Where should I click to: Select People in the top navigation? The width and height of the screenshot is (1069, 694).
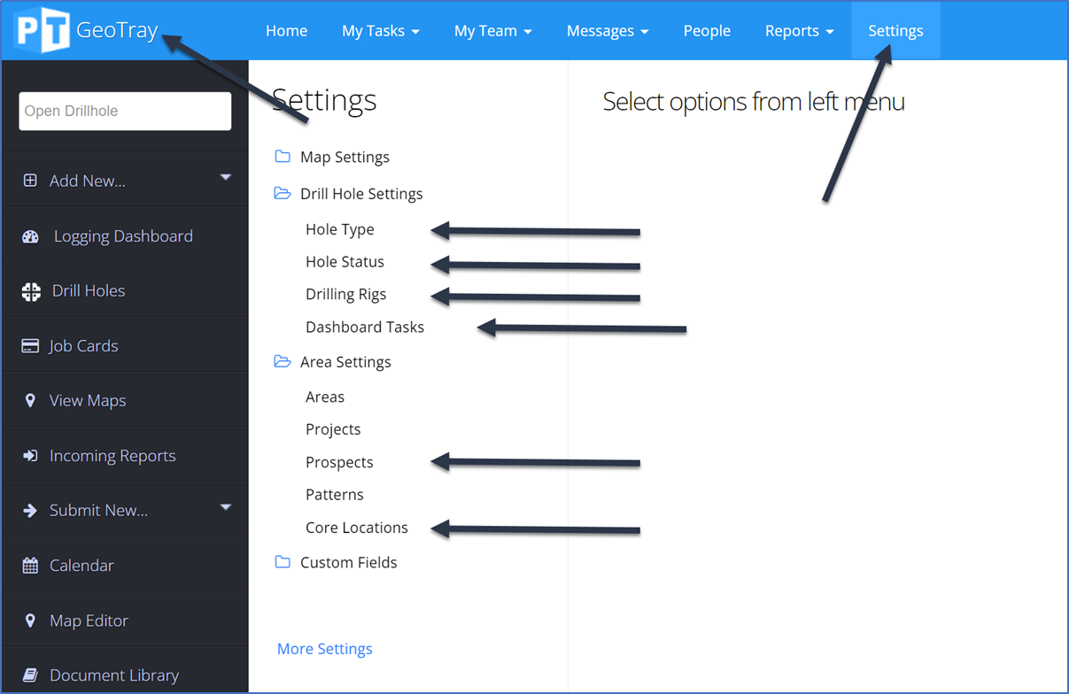tap(706, 30)
